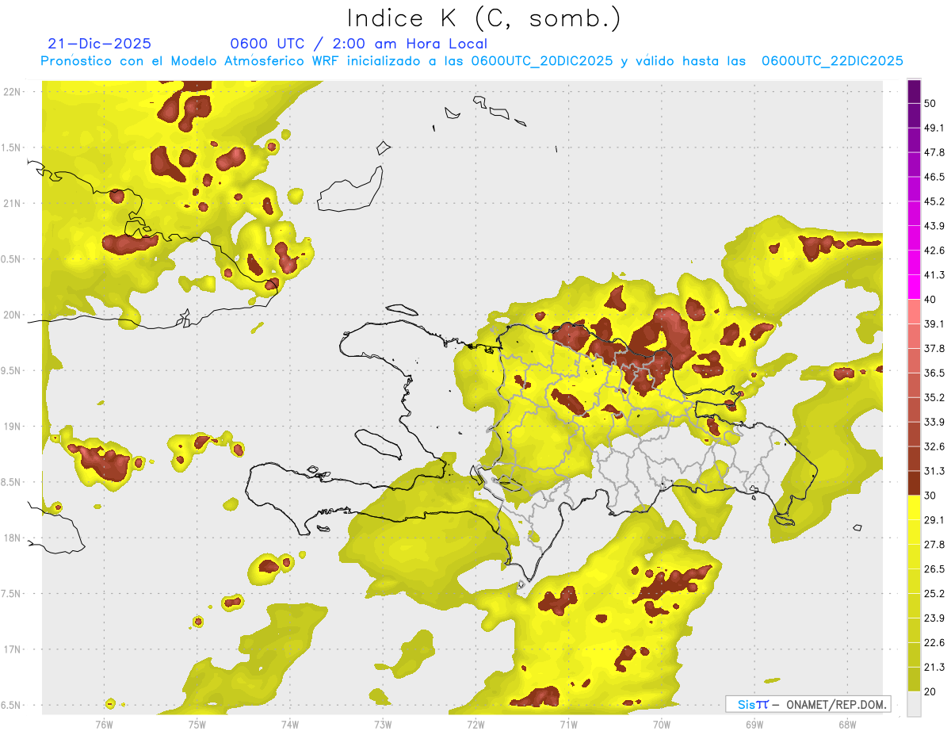Click the '0600UTC_20DIC2025' initialization timestamp
Screen dimensions: 951x735
click(x=541, y=61)
